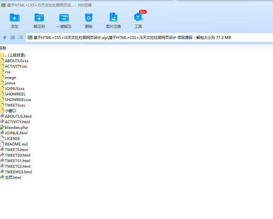Select the ACTIVITYcss folder

coord(14,66)
